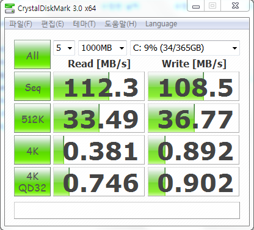Screen dimensions: 254x230
Task: Close the CrystalDiskMark window
Action: click(235, 6)
